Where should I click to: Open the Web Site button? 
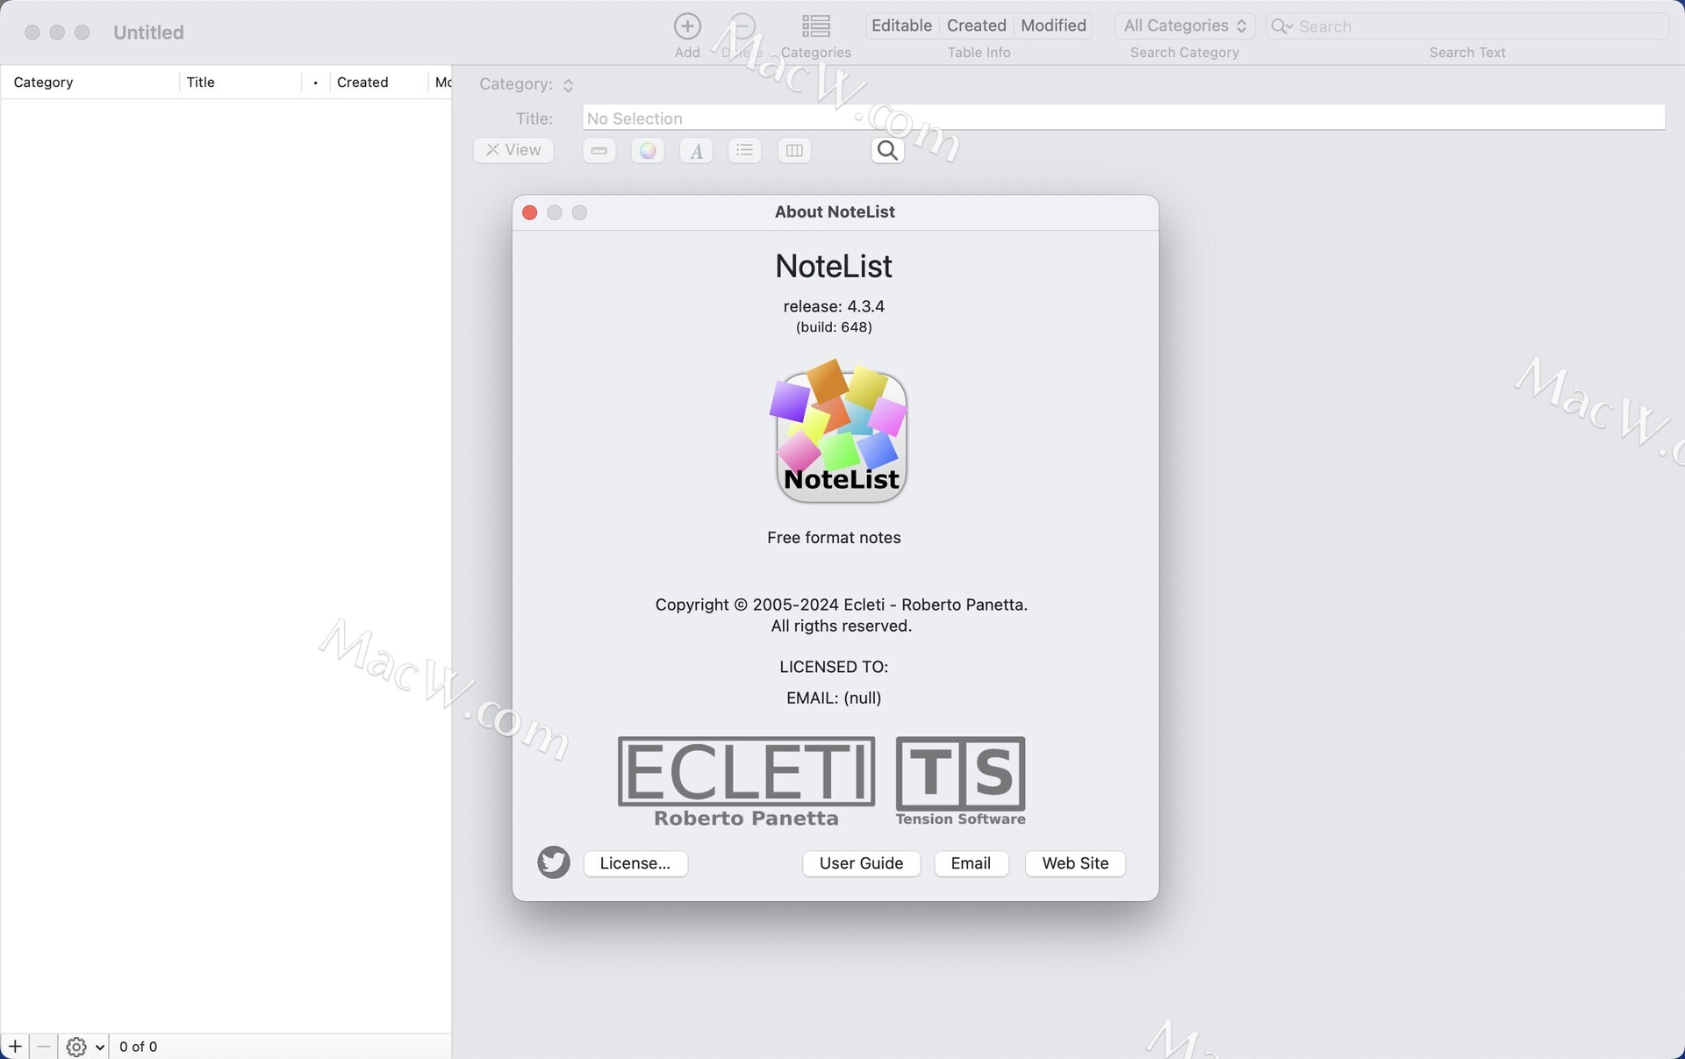click(x=1075, y=863)
